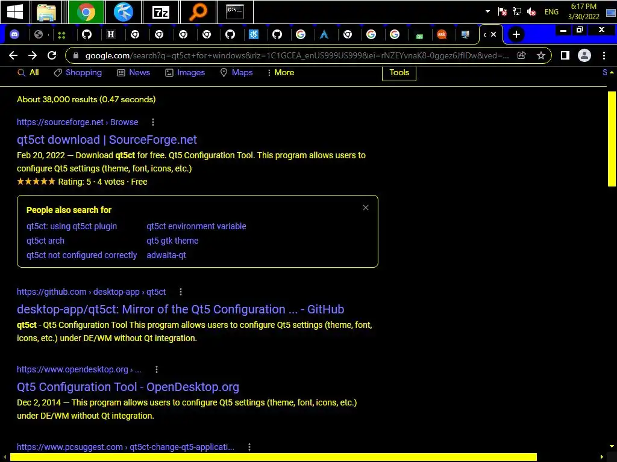Bookmark this page with the star icon
The width and height of the screenshot is (617, 462).
541,55
